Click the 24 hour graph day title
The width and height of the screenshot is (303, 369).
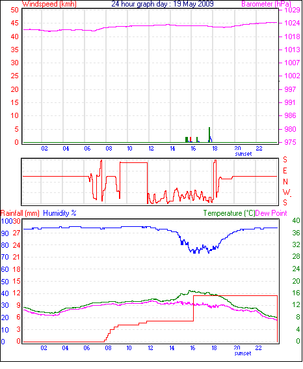[163, 4]
